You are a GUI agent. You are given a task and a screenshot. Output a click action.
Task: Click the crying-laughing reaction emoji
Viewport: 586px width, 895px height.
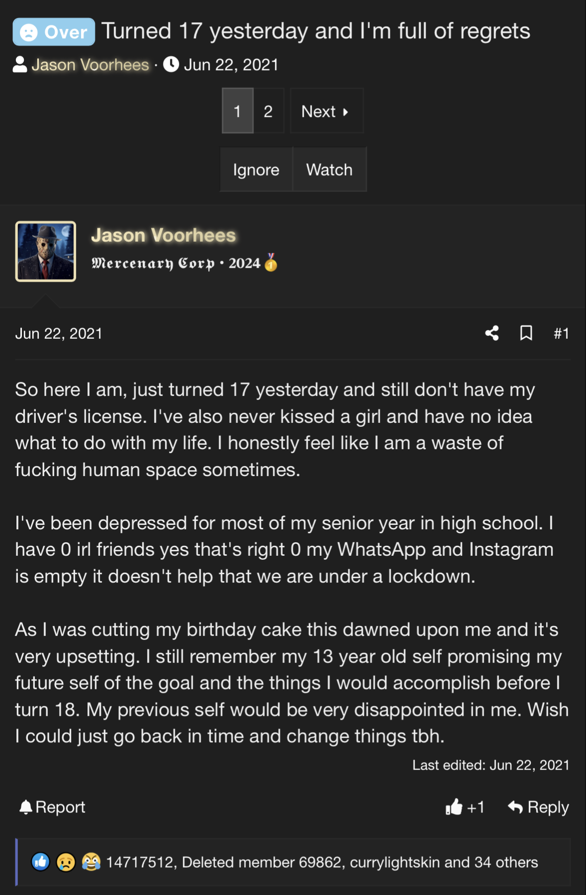(x=91, y=862)
